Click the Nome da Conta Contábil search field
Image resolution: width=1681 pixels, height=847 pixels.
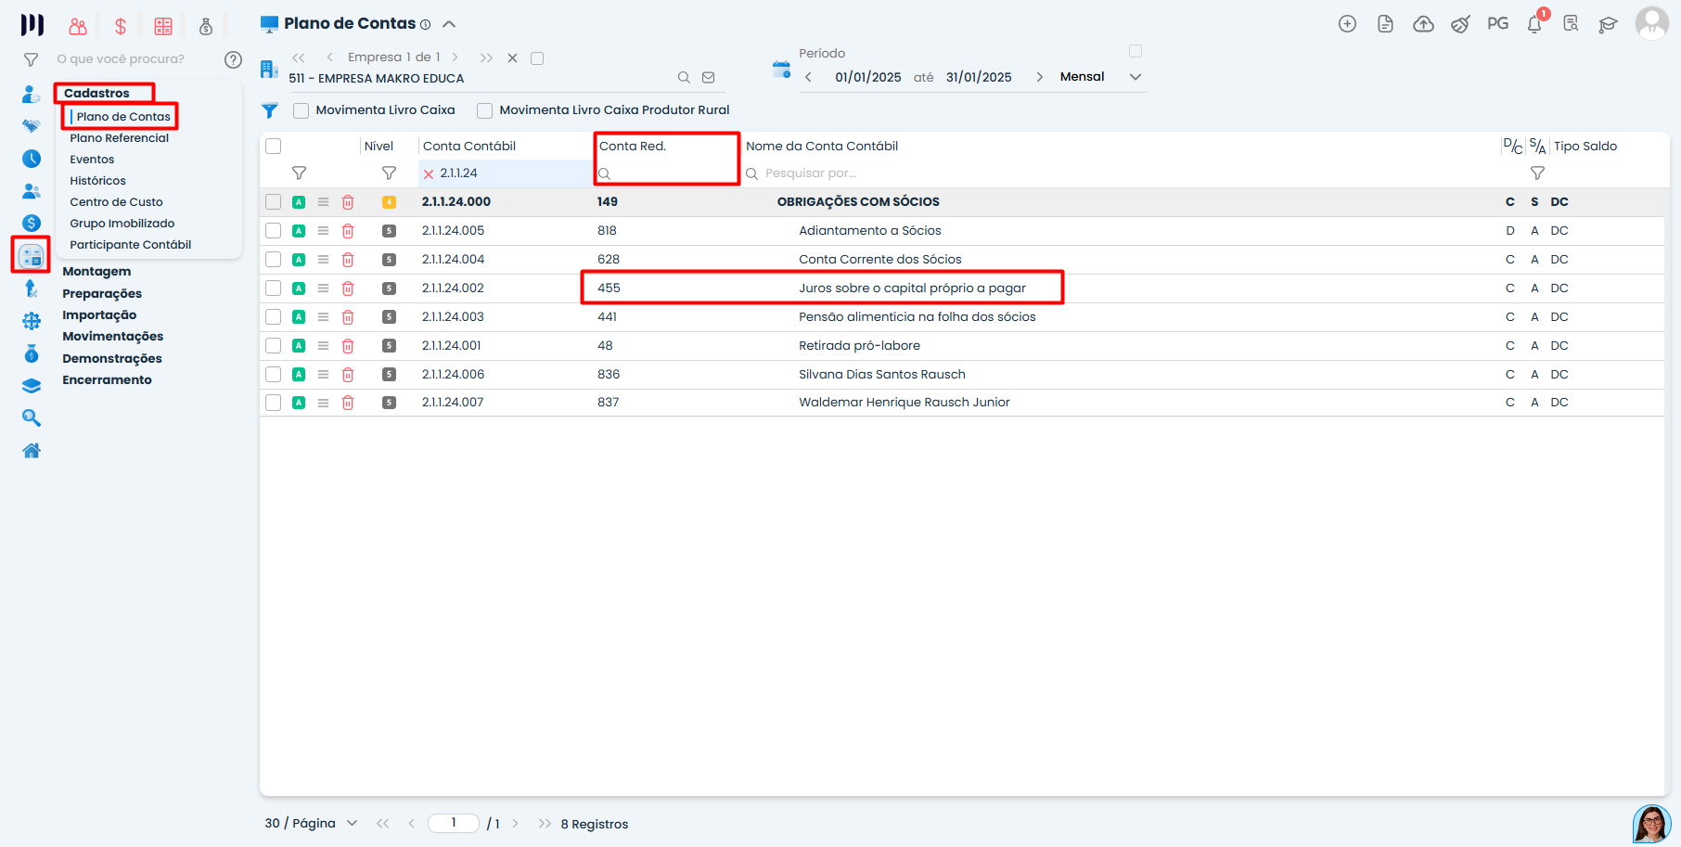(x=835, y=173)
